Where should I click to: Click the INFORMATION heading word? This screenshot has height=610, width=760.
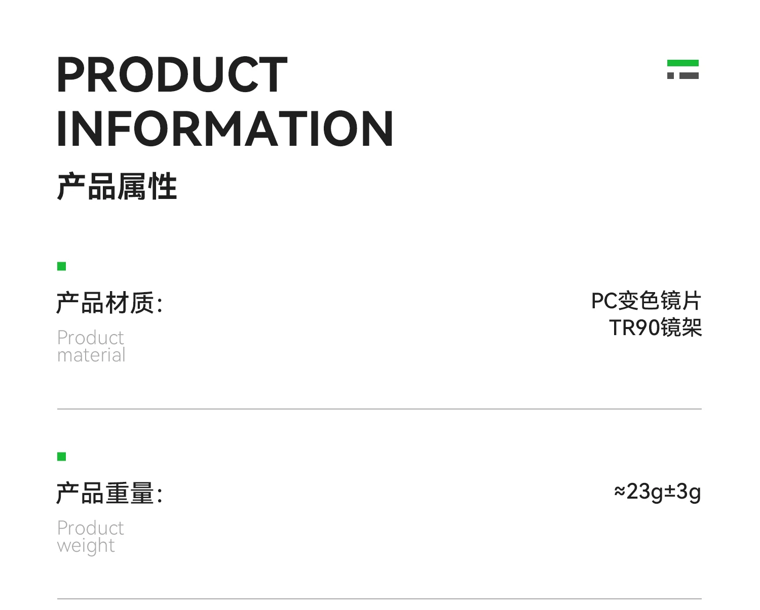click(x=225, y=129)
